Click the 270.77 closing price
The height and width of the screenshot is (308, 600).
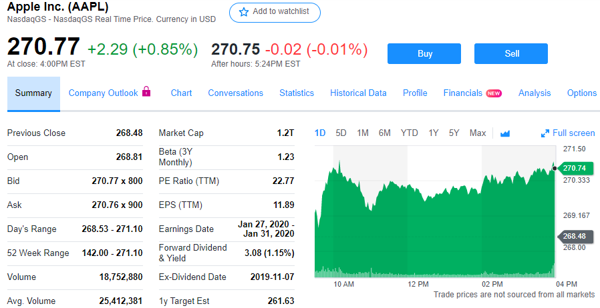(x=43, y=47)
